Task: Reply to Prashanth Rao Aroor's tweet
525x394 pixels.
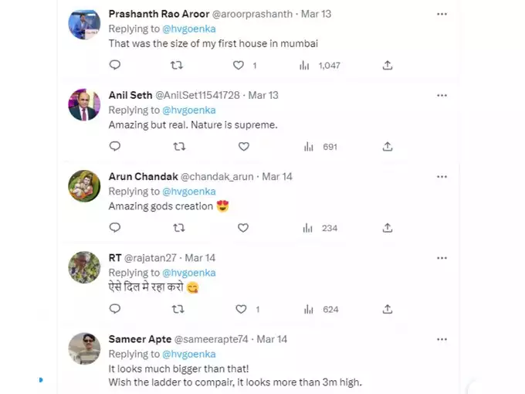Action: pos(115,65)
